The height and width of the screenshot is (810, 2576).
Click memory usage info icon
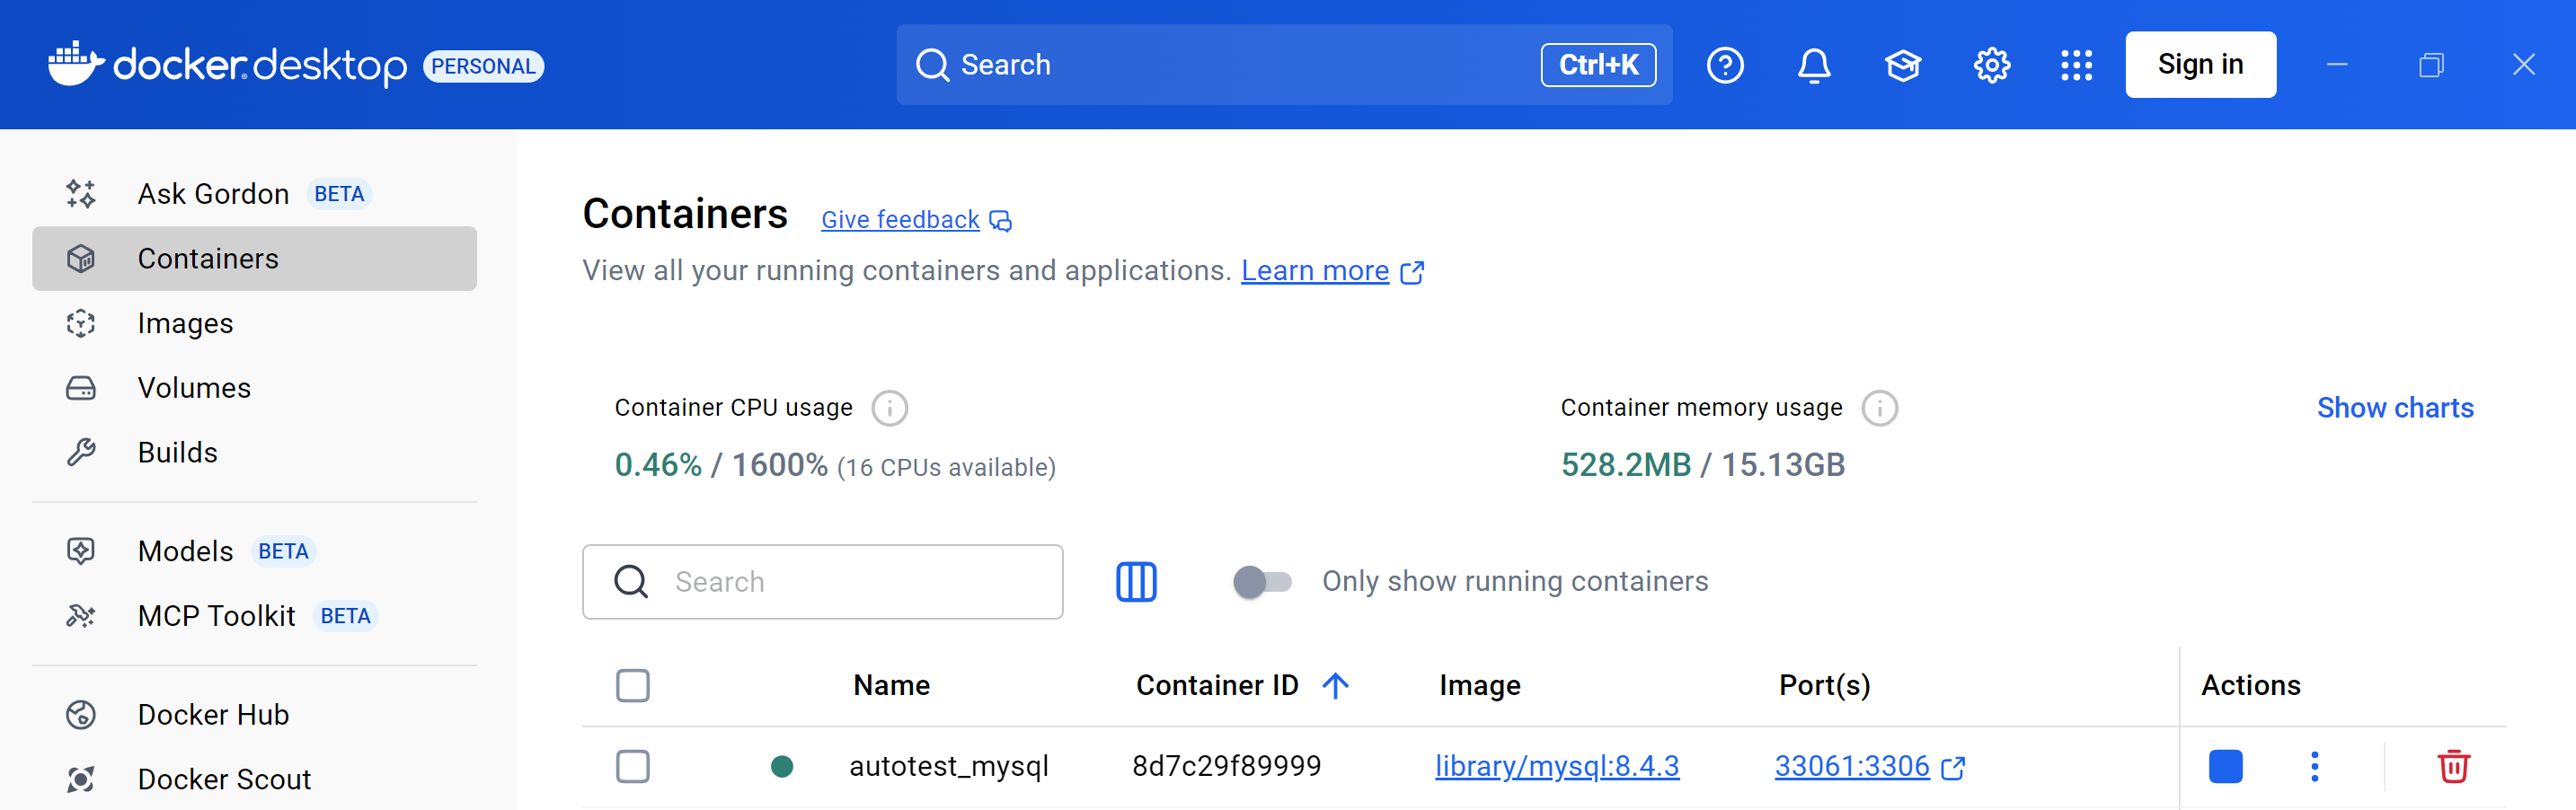[x=1879, y=407]
